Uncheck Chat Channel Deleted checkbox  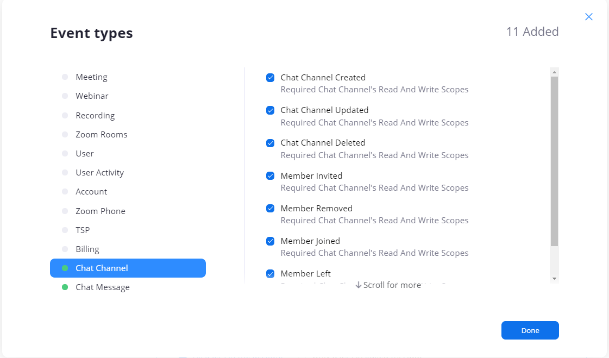coord(270,143)
